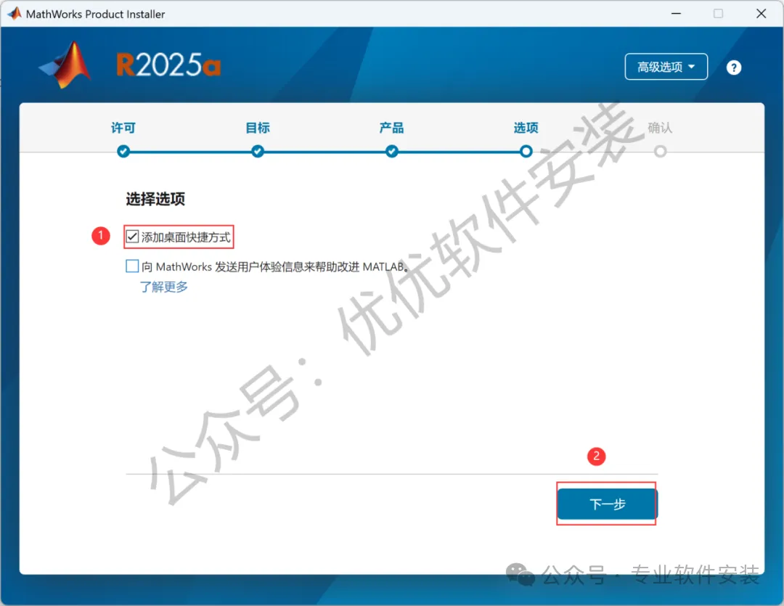
Task: Click the 目标 step checkmark circle
Action: 258,151
